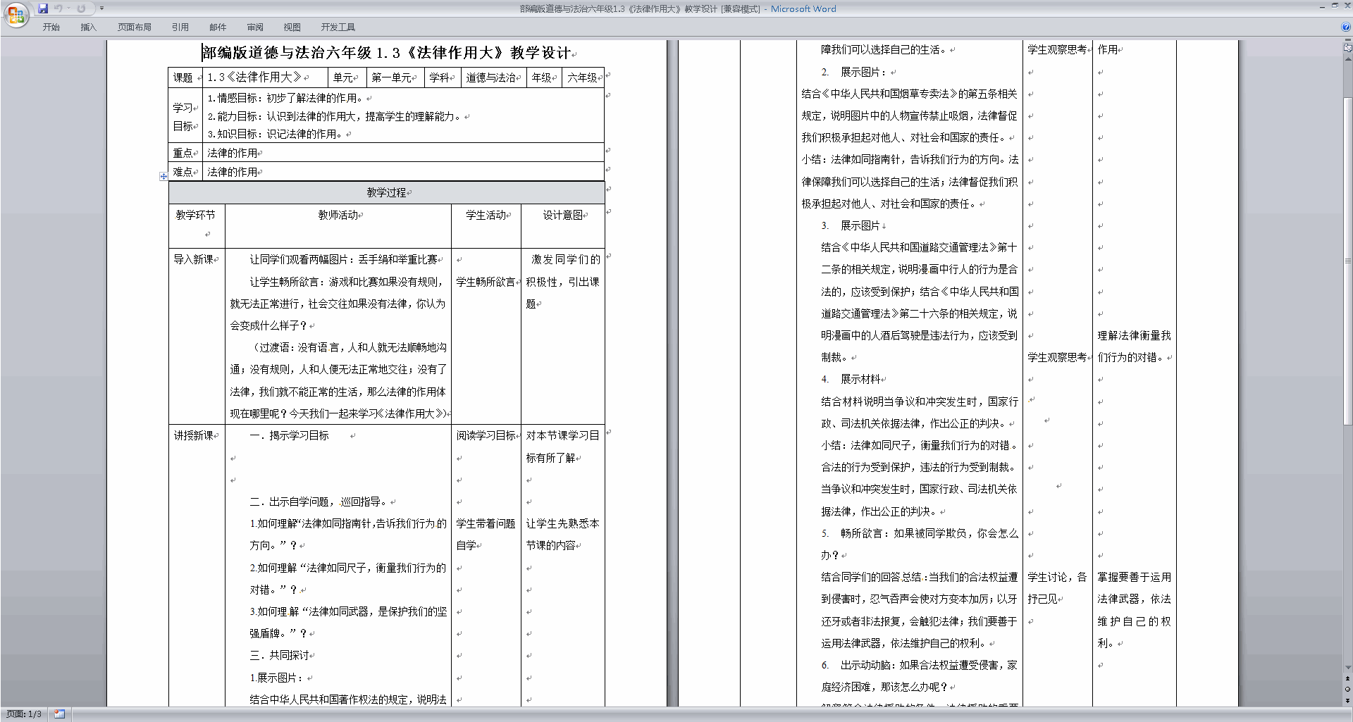Toggle the ruler display button

click(x=1348, y=49)
